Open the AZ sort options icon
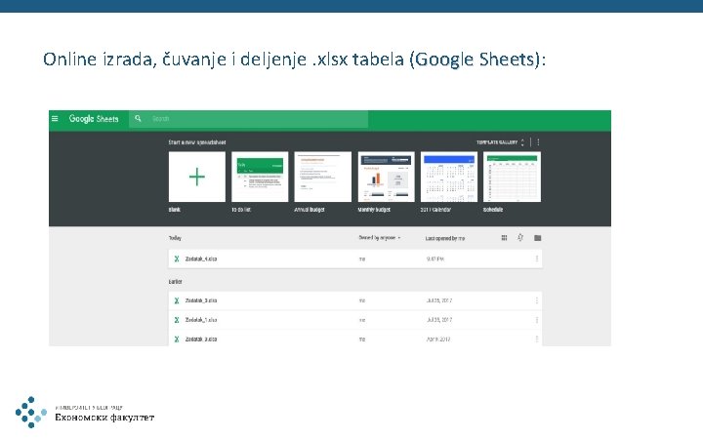This screenshot has width=703, height=439. [520, 237]
